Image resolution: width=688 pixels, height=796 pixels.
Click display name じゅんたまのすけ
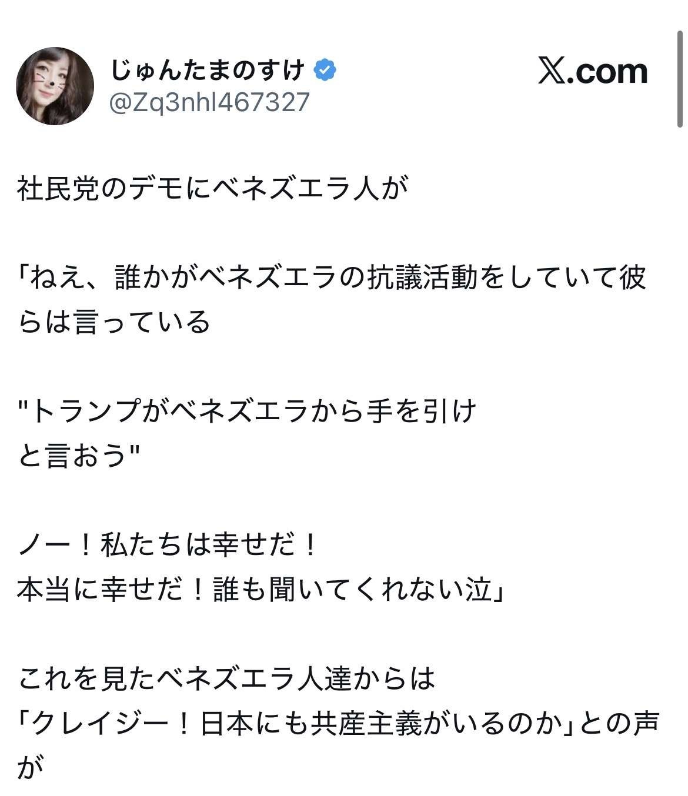pyautogui.click(x=208, y=71)
